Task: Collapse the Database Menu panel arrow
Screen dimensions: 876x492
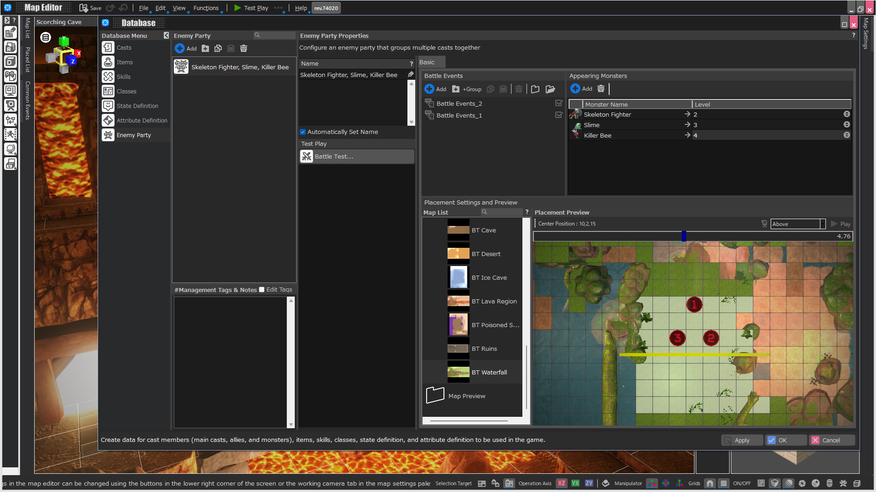Action: pos(167,36)
